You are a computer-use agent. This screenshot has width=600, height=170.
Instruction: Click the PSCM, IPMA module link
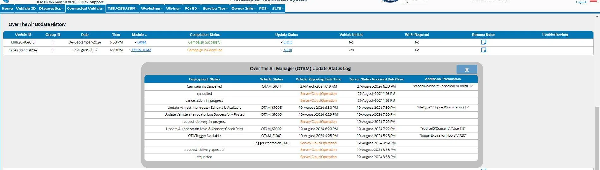141,50
